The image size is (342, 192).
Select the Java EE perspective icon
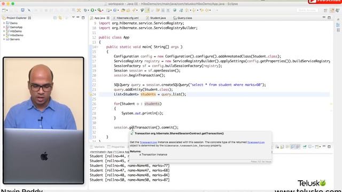click(332, 10)
